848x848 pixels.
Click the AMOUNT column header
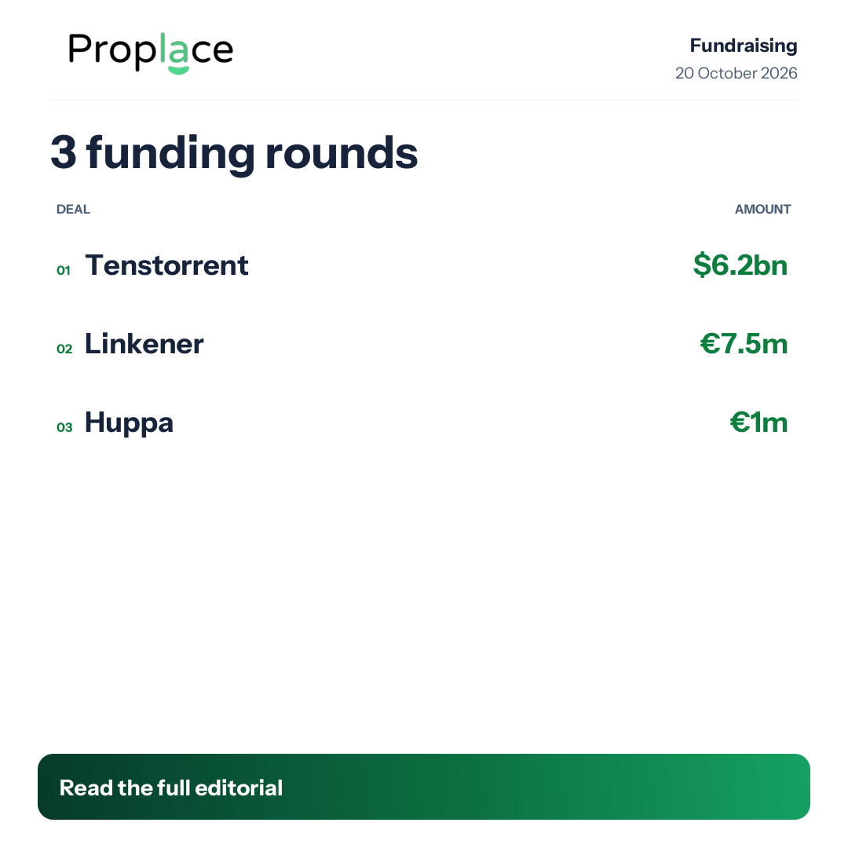coord(762,210)
